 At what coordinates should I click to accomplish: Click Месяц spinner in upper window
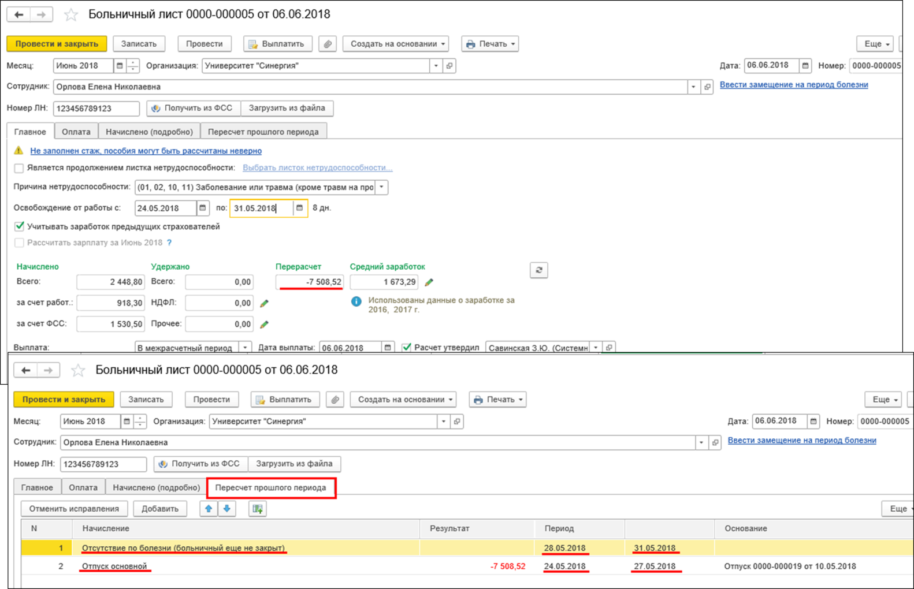[x=133, y=66]
